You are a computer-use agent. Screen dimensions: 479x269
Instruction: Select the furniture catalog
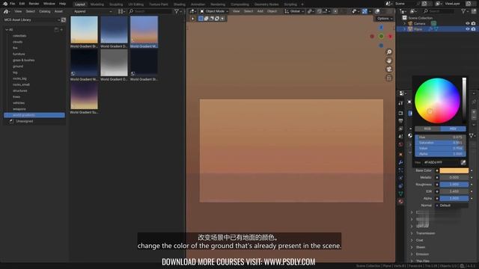[x=19, y=54]
